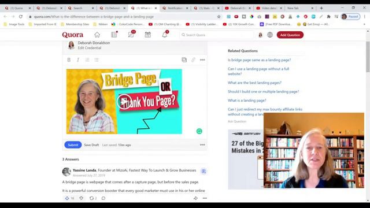Save the answer as draft

(91, 145)
